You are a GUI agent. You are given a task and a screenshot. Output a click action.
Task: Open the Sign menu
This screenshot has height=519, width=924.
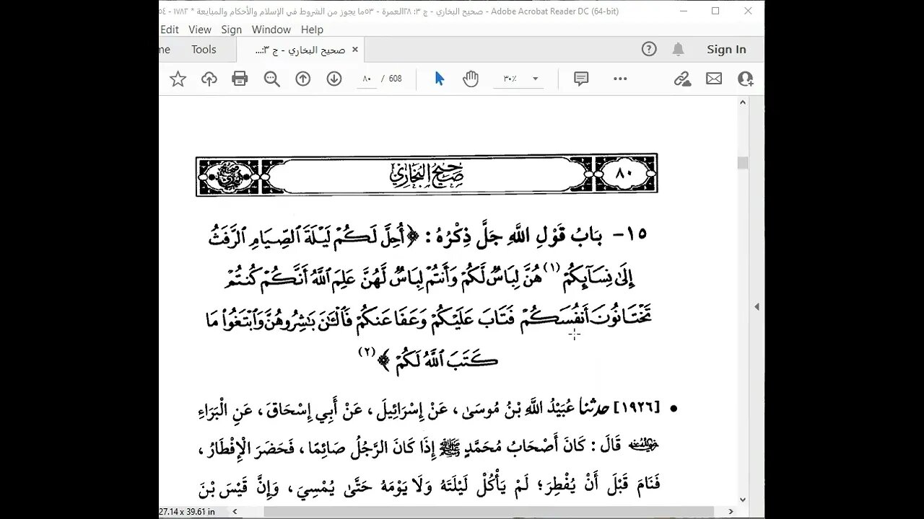pyautogui.click(x=231, y=30)
